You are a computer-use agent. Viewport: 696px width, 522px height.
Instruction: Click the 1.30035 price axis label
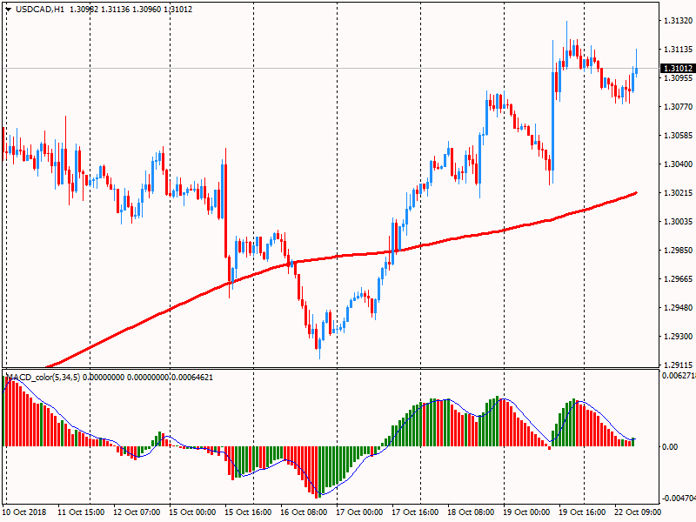click(679, 222)
